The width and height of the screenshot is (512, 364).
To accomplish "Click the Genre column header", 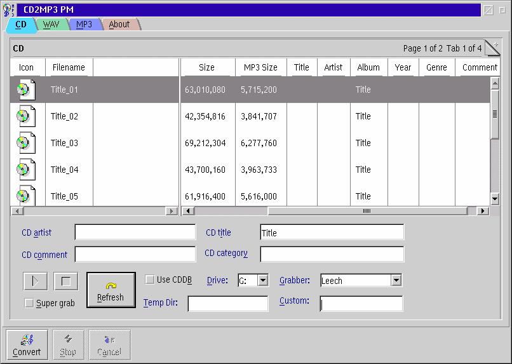I will point(437,67).
